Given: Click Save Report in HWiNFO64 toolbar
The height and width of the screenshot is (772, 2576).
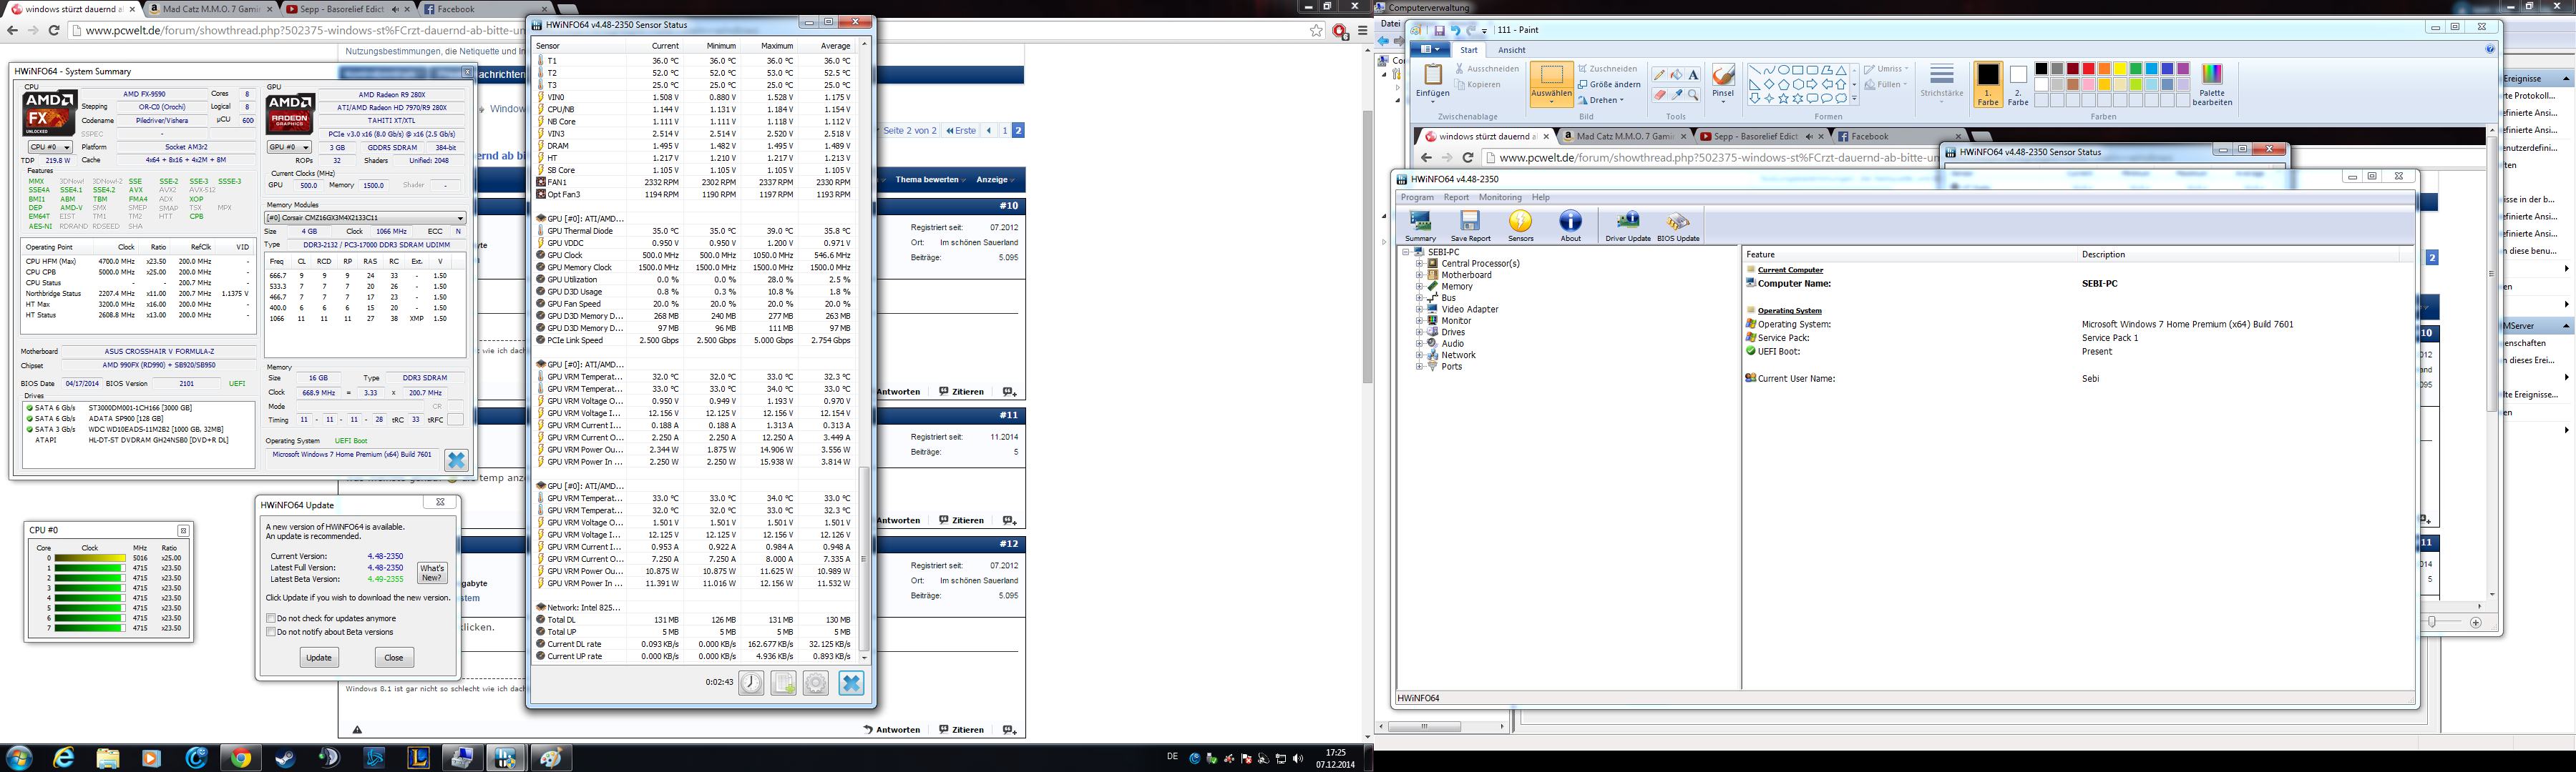Looking at the screenshot, I should (x=1470, y=226).
